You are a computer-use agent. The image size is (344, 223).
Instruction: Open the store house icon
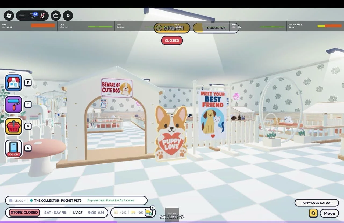tap(13, 83)
